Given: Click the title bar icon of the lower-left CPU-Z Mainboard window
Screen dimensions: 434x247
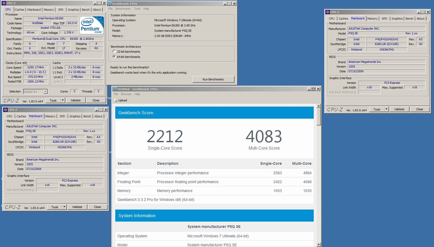Looking at the screenshot, I should pyautogui.click(x=5, y=110).
